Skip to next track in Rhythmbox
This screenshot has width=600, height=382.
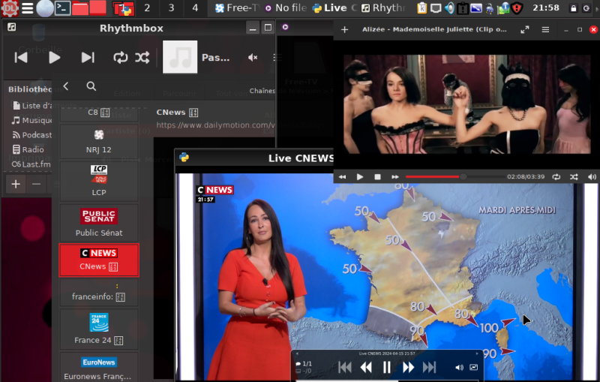(x=88, y=58)
